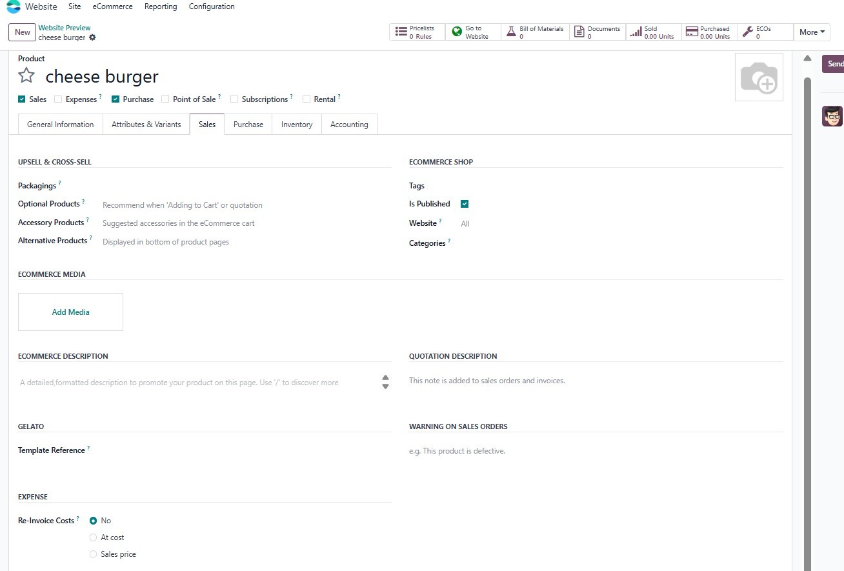Switch to the Attributes & Variants tab
The image size is (844, 571).
(146, 125)
